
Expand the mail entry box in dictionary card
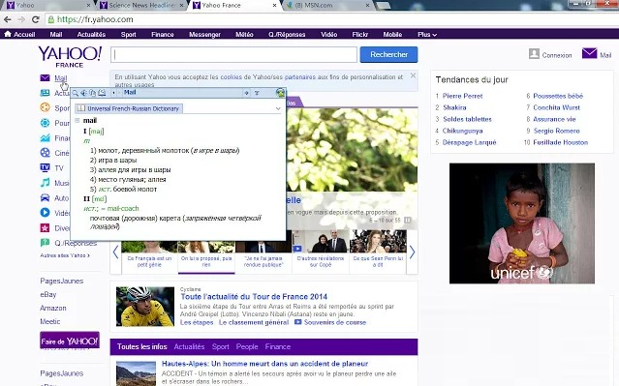[77, 120]
